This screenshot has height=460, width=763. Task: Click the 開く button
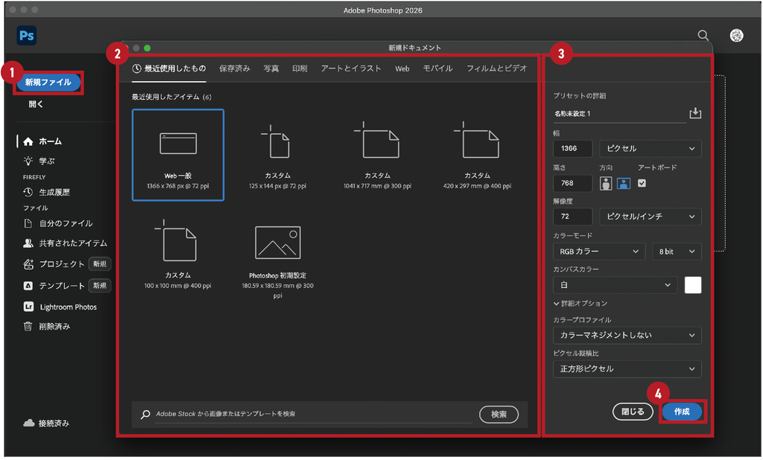point(36,104)
